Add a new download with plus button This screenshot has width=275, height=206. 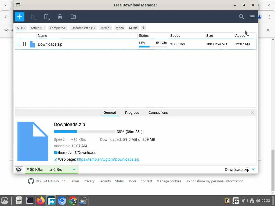click(x=19, y=17)
